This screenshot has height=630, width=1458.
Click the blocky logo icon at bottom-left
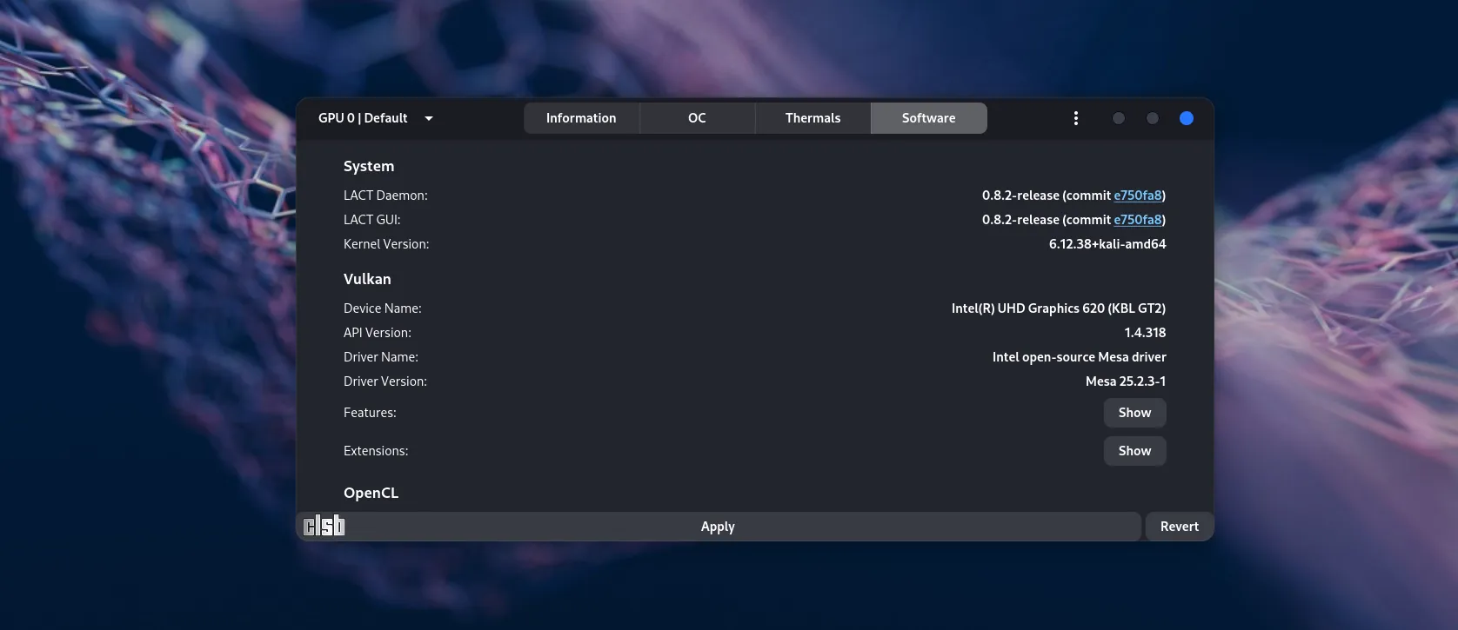324,526
